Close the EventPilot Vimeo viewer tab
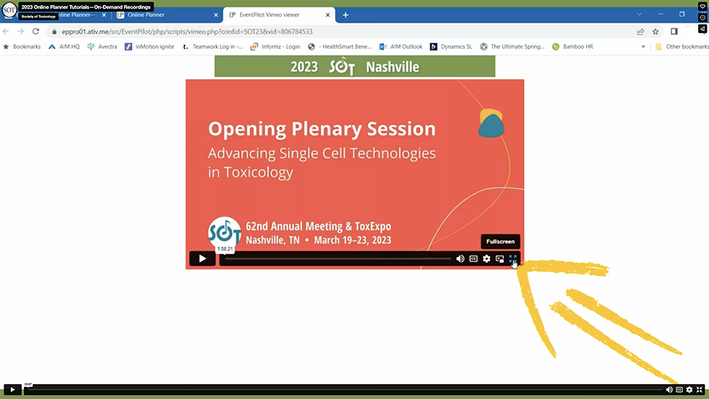 (328, 15)
